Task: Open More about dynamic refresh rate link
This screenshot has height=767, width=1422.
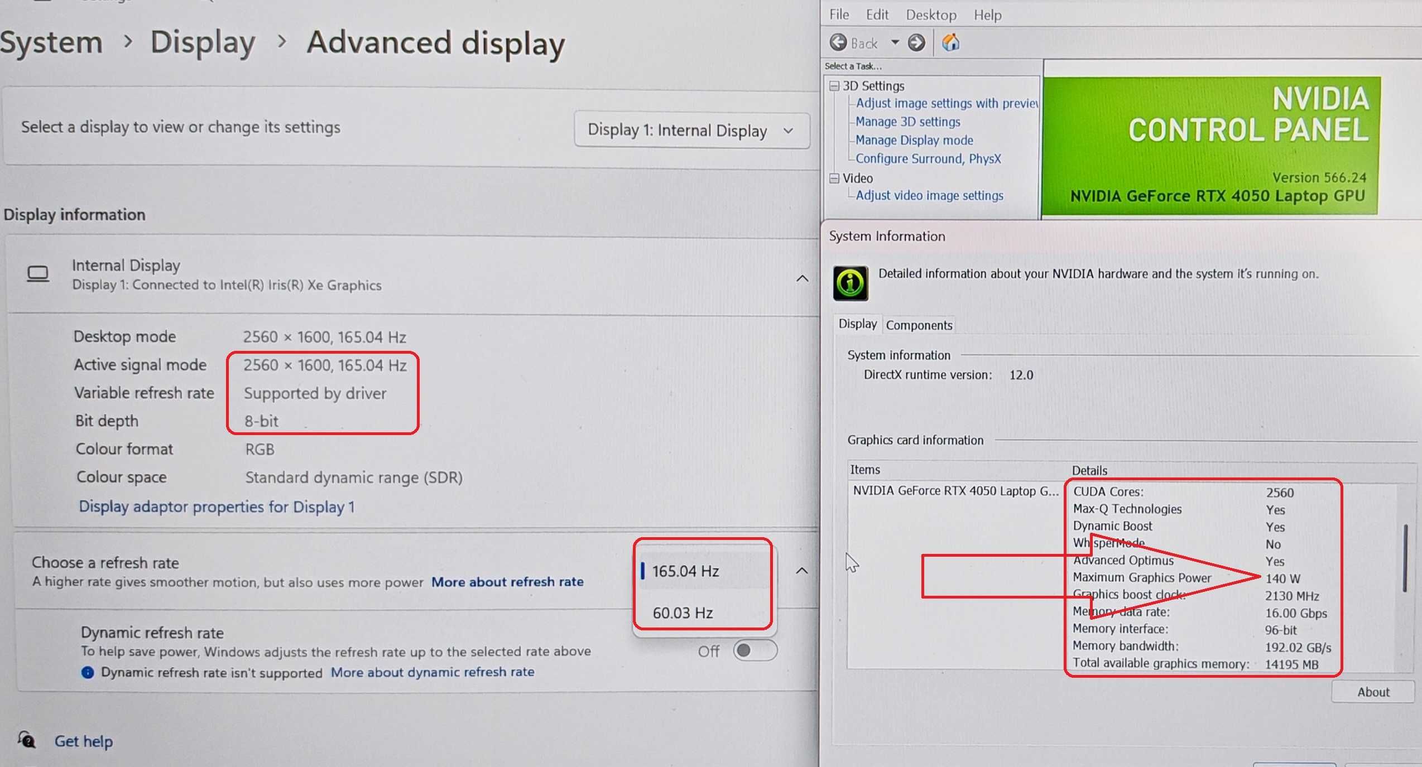Action: 433,672
